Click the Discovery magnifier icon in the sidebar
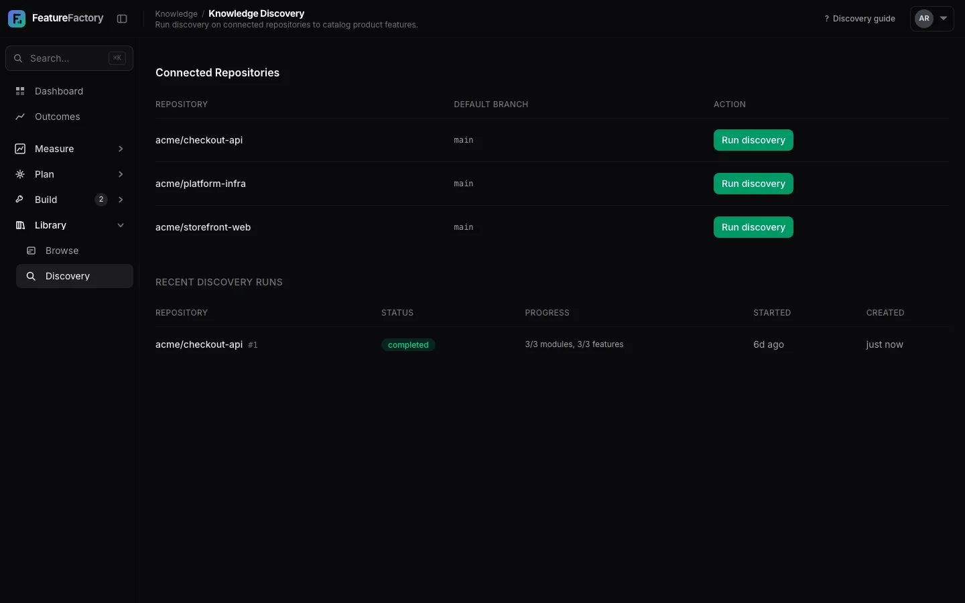965x603 pixels. [31, 276]
